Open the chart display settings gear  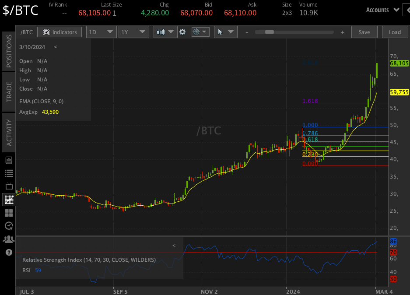click(x=182, y=32)
